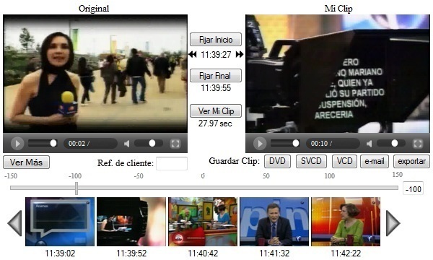This screenshot has width=433, height=260.
Task: Click the Mi Clip video seek bar
Action: click(285, 143)
